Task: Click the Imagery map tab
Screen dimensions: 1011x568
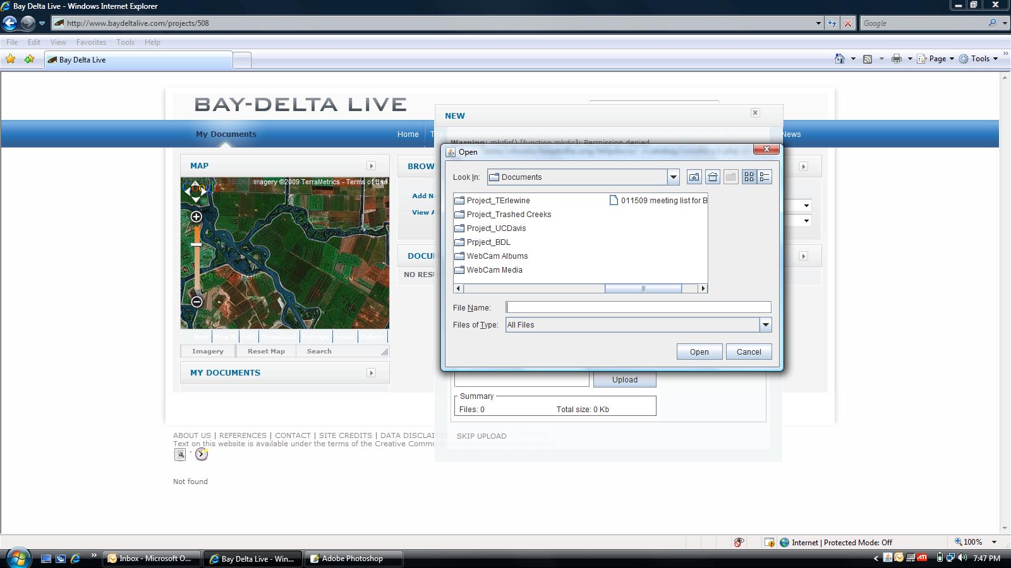Action: [208, 352]
